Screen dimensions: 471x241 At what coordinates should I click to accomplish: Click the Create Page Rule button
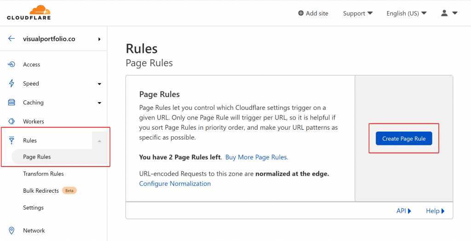tap(404, 138)
